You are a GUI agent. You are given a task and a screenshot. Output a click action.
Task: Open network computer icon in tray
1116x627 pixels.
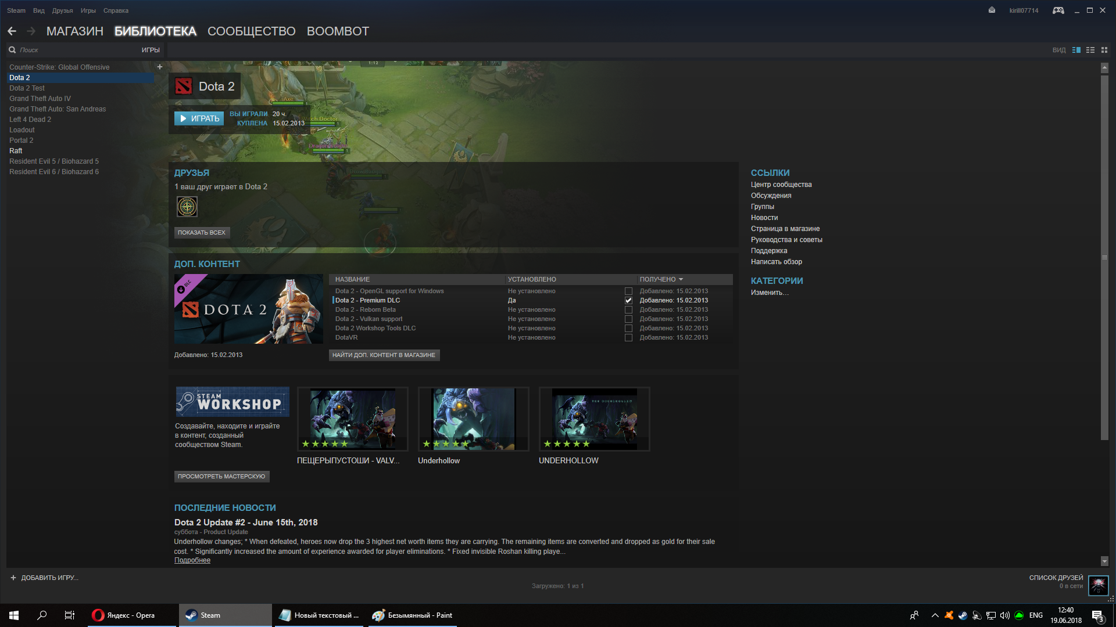click(x=991, y=615)
